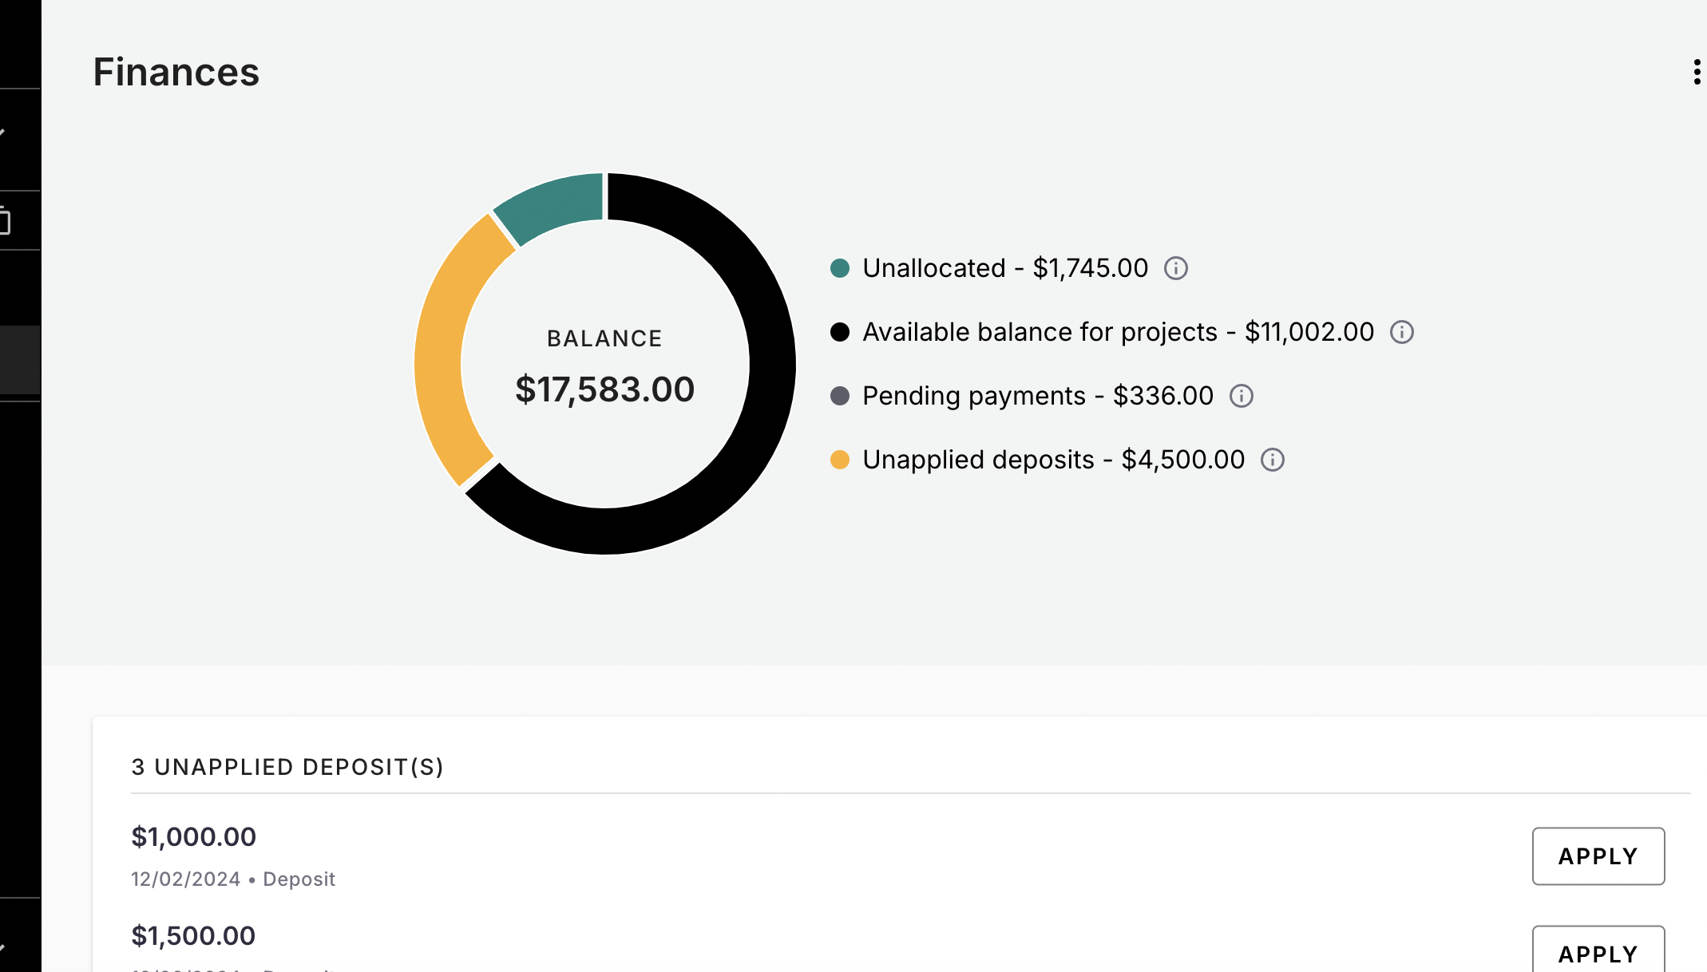
Task: Click the clipboard icon in the left sidebar
Action: (x=5, y=221)
